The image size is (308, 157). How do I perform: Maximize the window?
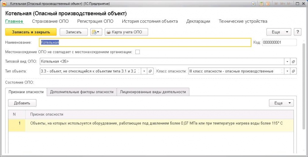pyautogui.click(x=297, y=4)
